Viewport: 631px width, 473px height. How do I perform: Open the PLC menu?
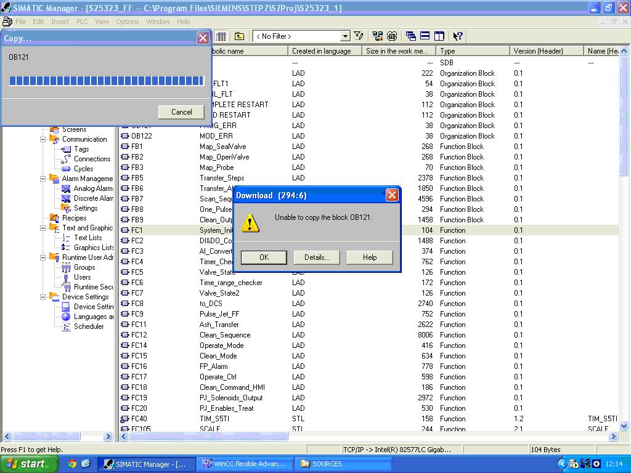pyautogui.click(x=82, y=22)
